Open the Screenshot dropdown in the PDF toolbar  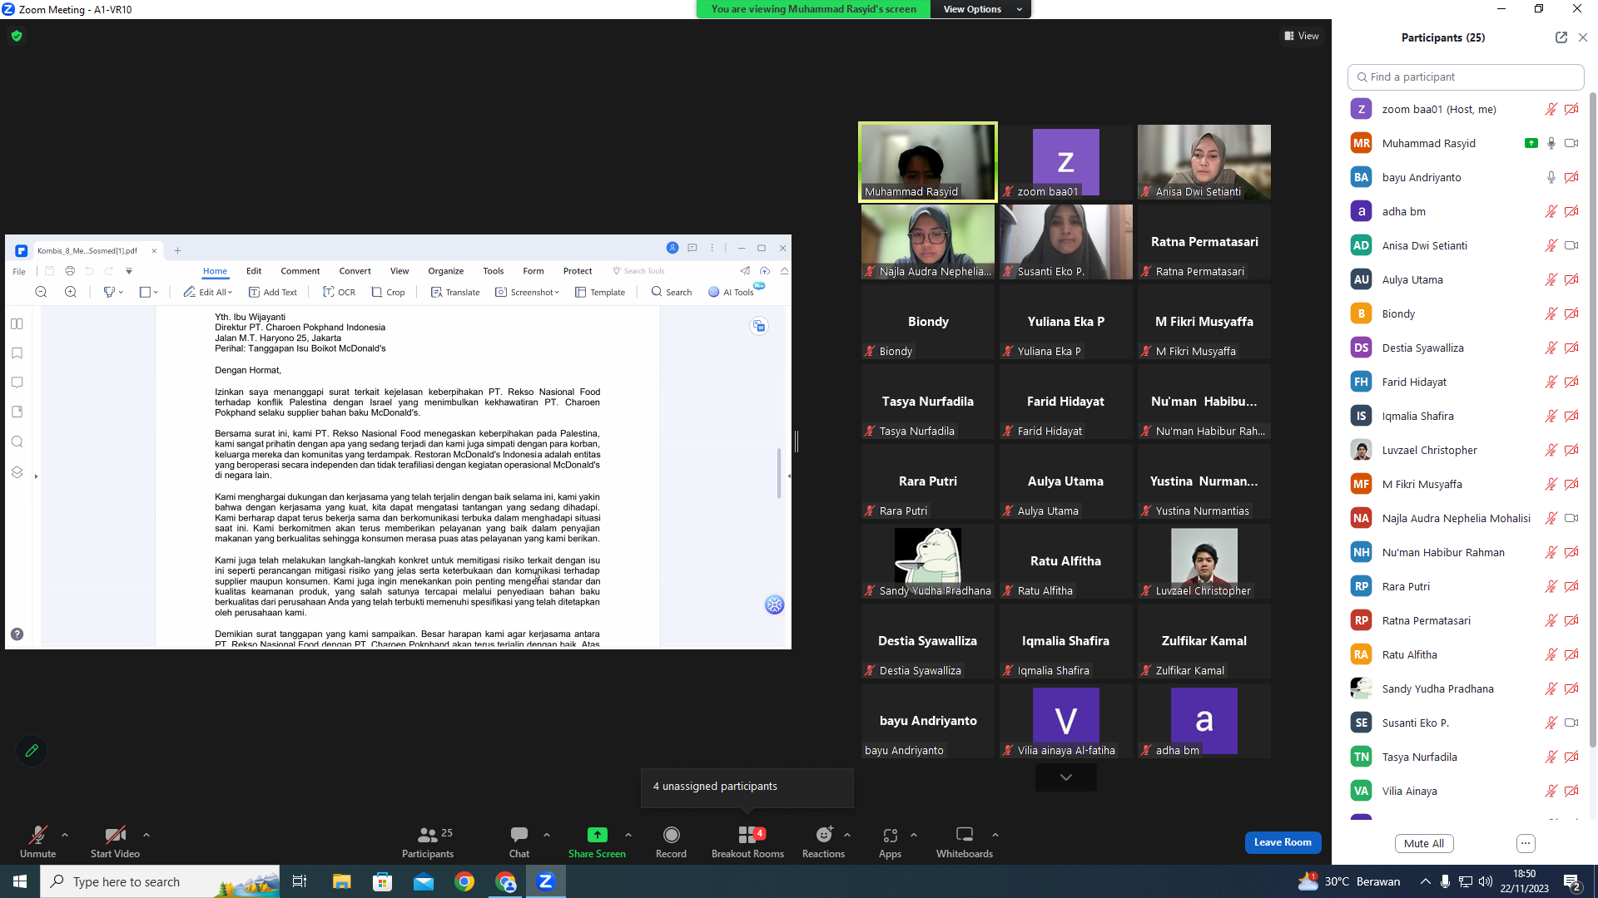[x=528, y=292]
